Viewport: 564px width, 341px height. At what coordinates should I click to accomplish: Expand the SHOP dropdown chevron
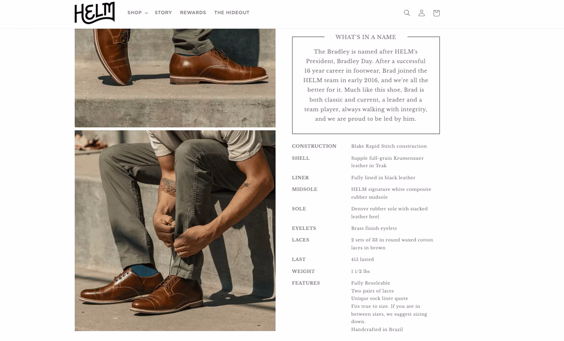click(146, 13)
